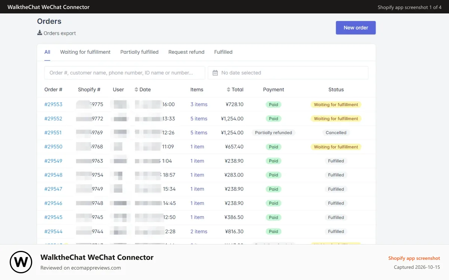Click the Paid badge on order #29546
This screenshot has width=449, height=280.
(274, 203)
